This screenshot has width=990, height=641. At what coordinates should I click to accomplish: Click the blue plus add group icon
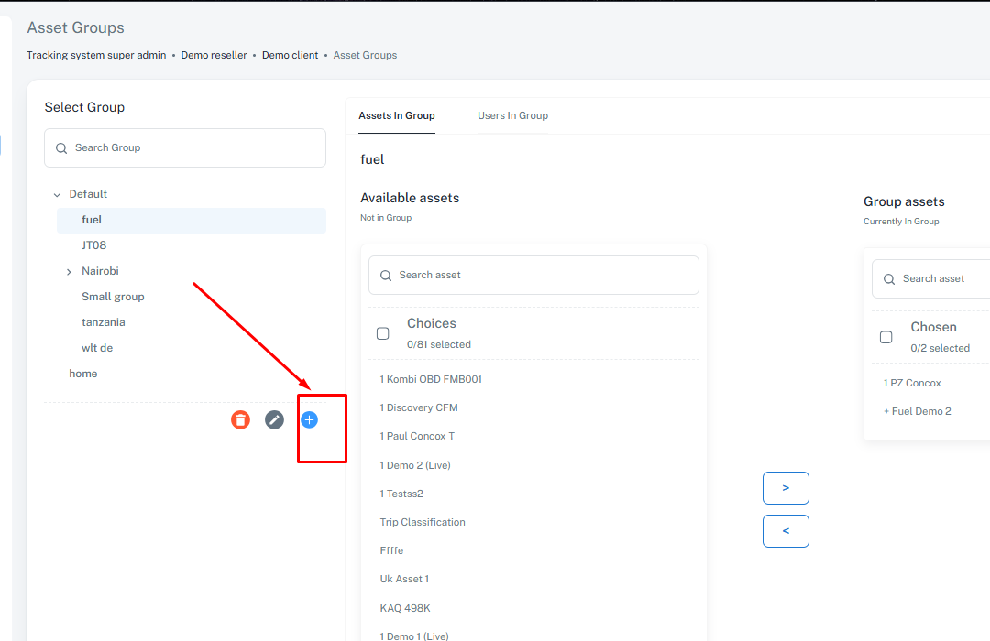pos(310,420)
